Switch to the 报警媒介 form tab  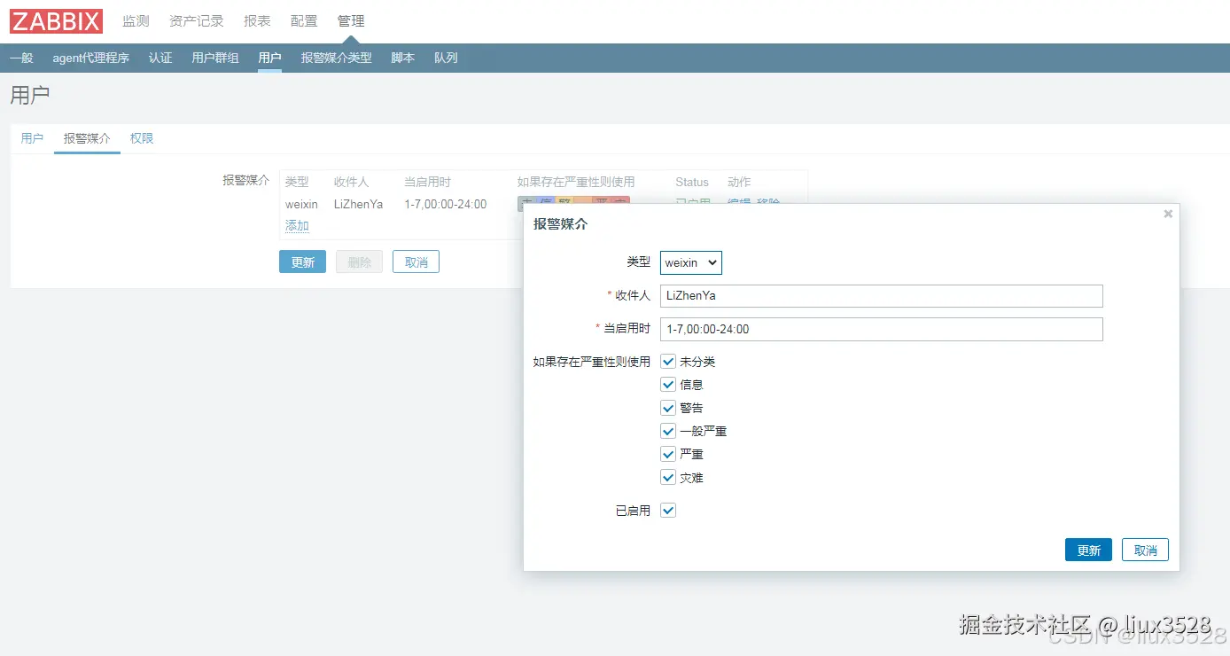[87, 138]
